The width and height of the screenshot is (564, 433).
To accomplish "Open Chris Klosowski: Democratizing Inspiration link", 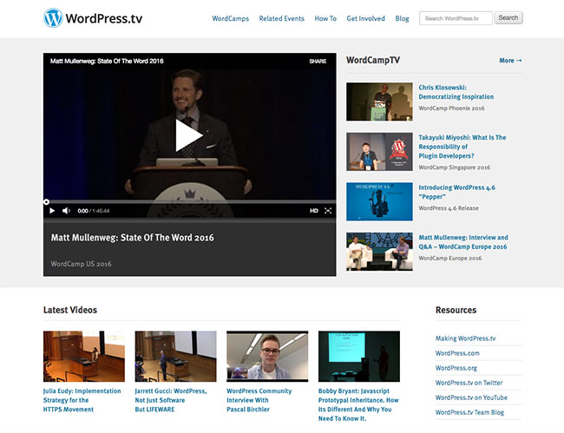I will click(x=456, y=92).
